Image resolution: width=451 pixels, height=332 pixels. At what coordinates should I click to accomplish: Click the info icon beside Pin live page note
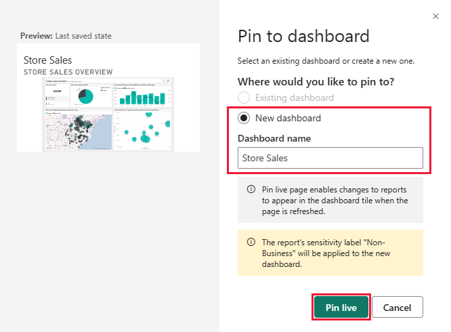[x=251, y=190]
